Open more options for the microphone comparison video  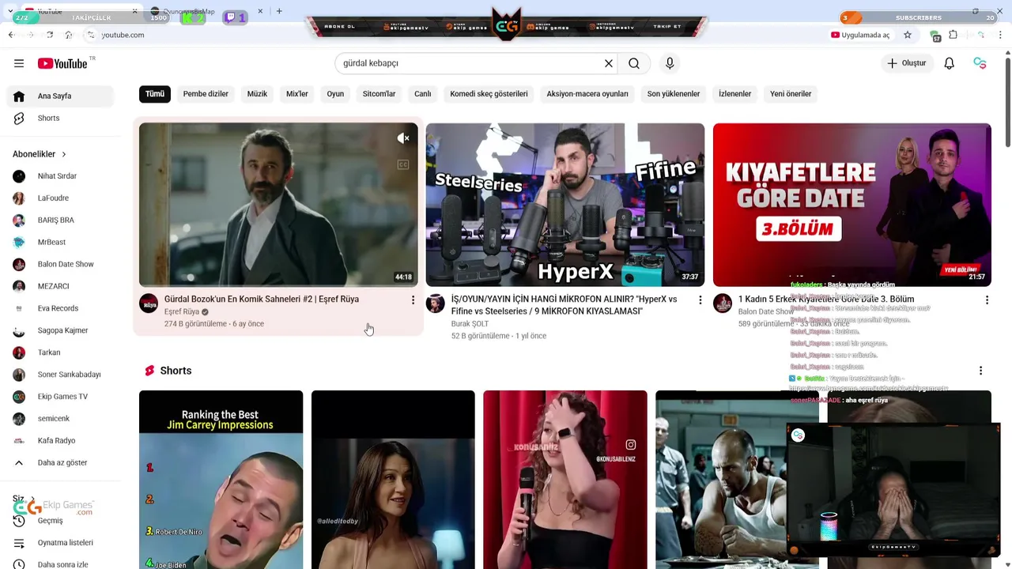(x=700, y=300)
